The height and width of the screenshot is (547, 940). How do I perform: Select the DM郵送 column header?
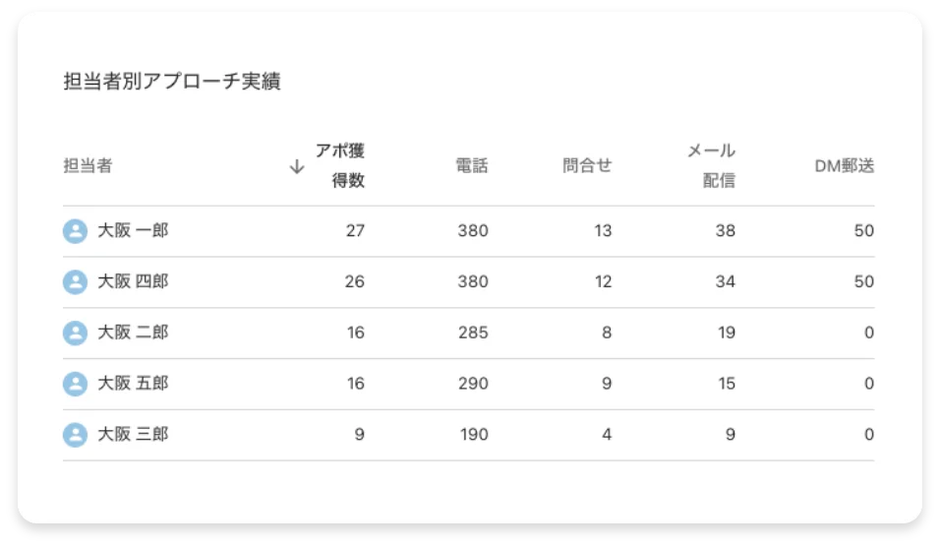844,165
